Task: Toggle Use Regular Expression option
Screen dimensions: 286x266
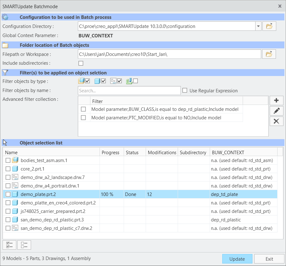Action: (x=185, y=90)
